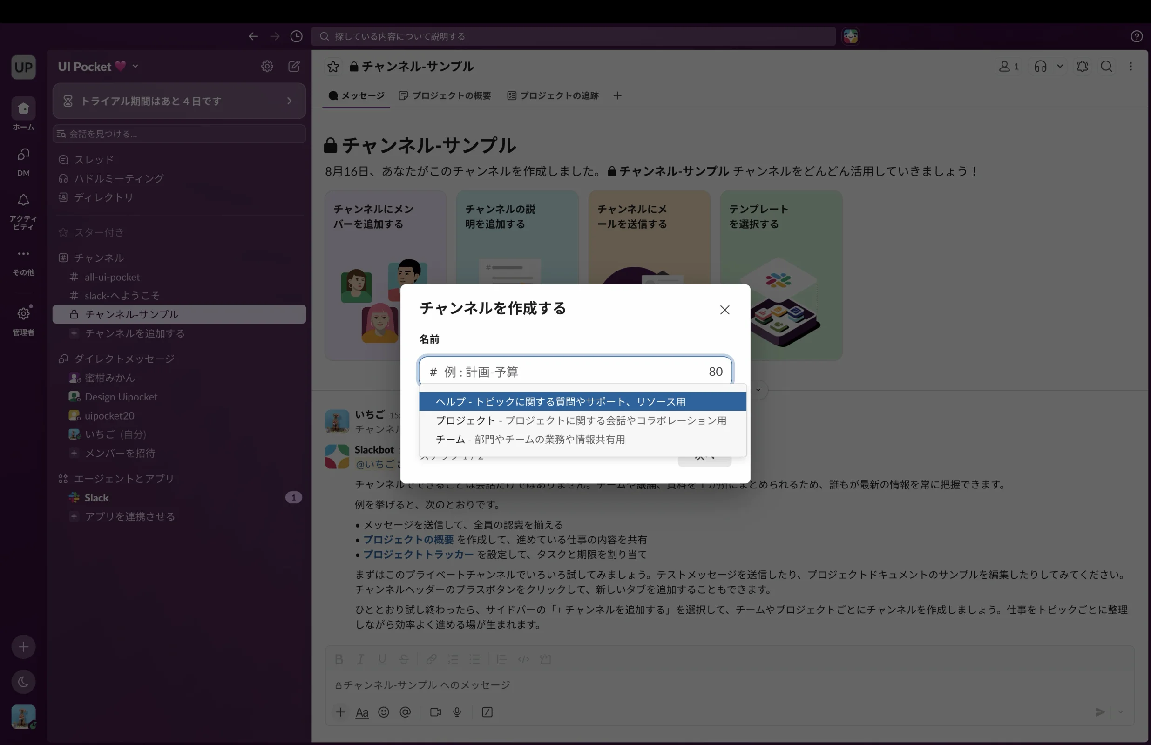The height and width of the screenshot is (745, 1151).
Task: Go back in history arrow
Action: click(253, 36)
